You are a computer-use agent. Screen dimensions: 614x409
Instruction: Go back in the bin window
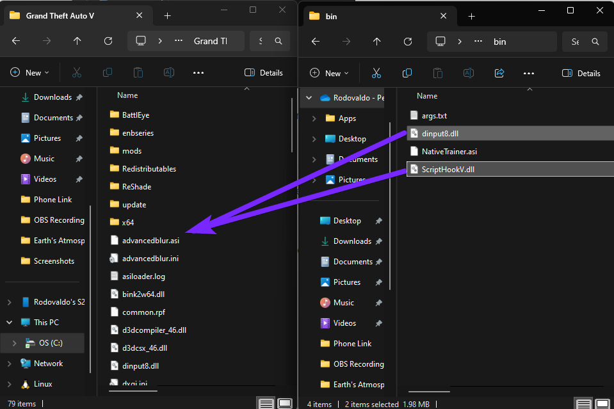[x=316, y=42]
